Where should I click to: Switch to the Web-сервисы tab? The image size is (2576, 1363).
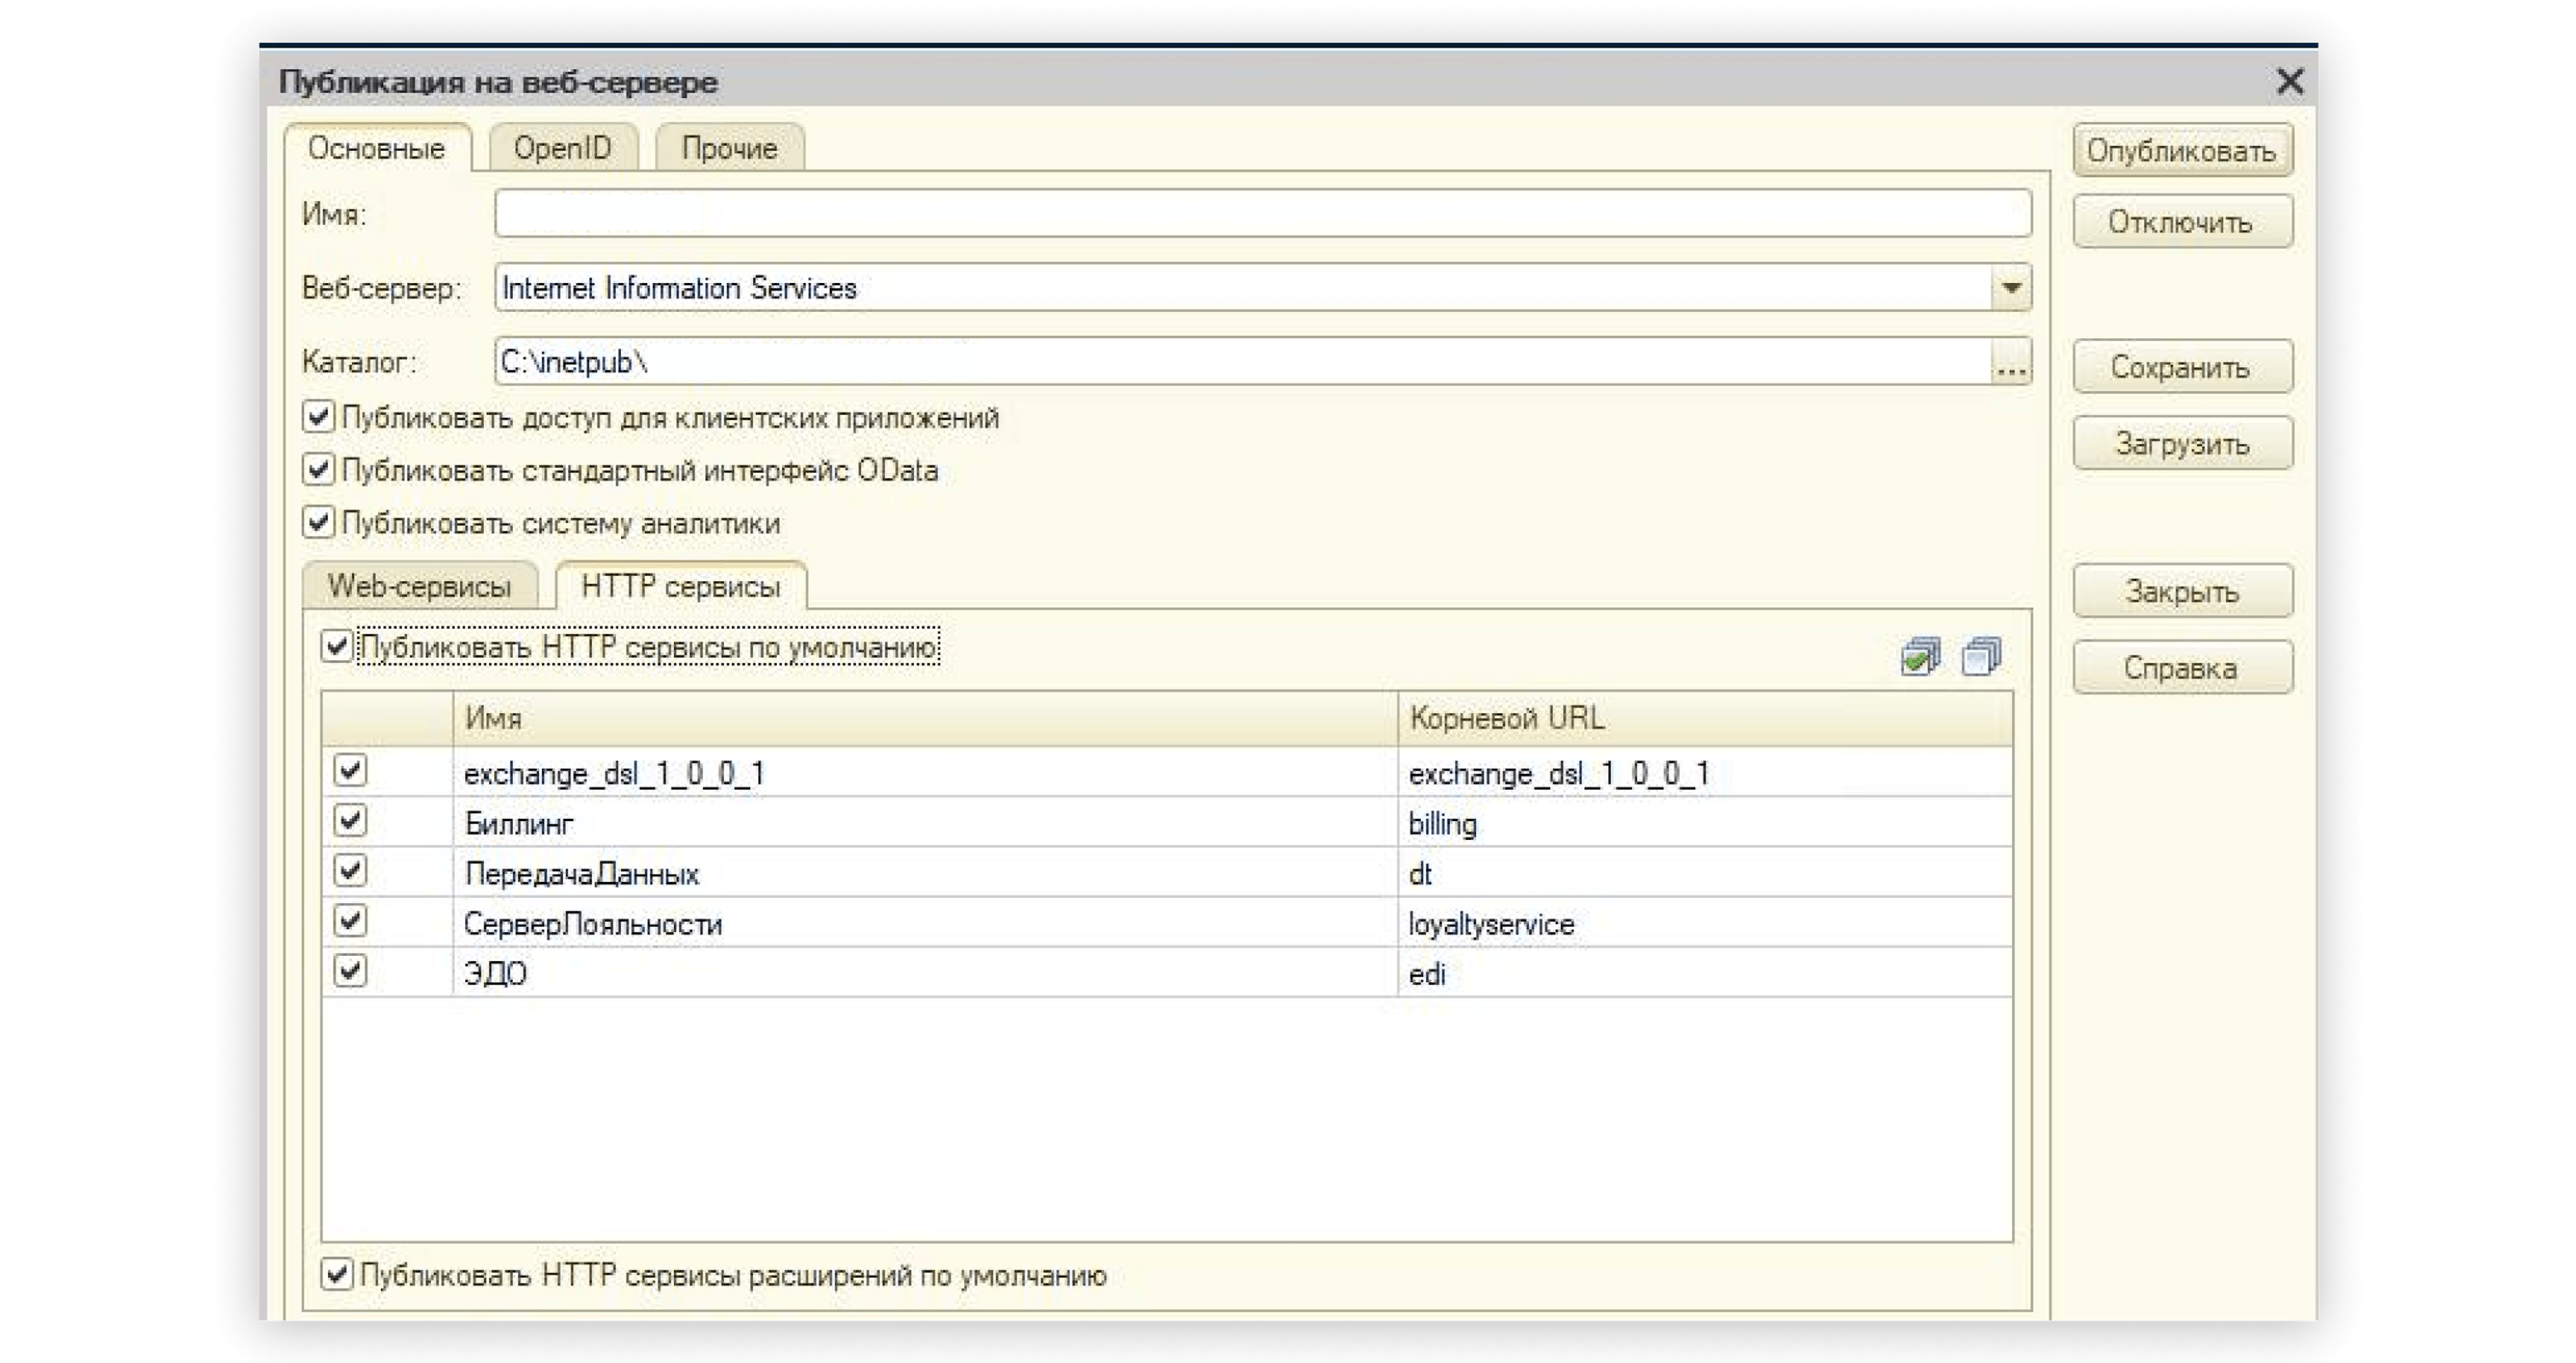click(x=420, y=586)
